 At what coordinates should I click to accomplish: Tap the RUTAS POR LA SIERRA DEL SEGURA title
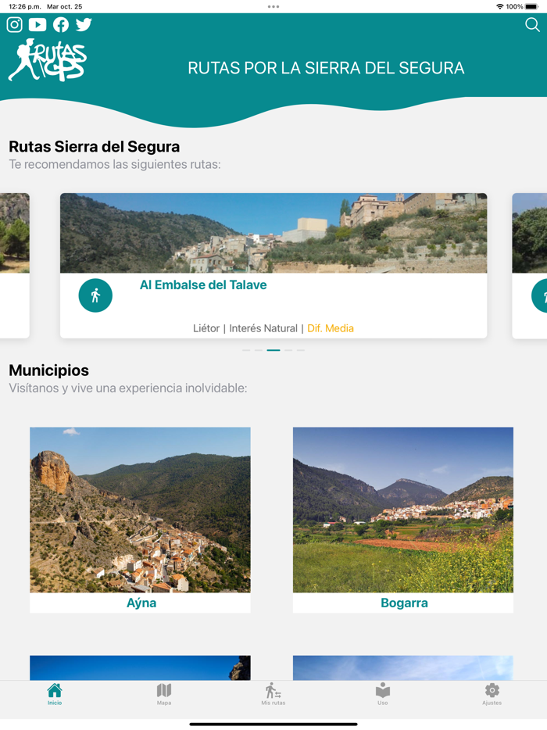[x=326, y=68]
